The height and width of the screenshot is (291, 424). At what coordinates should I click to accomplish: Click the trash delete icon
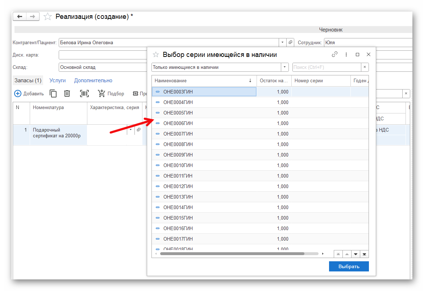(67, 93)
